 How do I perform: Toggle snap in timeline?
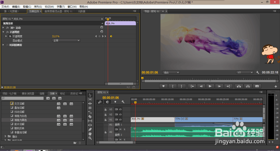point(107,102)
